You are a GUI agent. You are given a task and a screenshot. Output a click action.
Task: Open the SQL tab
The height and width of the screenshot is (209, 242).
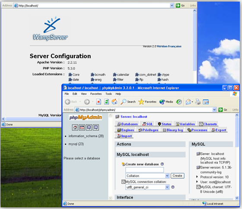click(147, 124)
